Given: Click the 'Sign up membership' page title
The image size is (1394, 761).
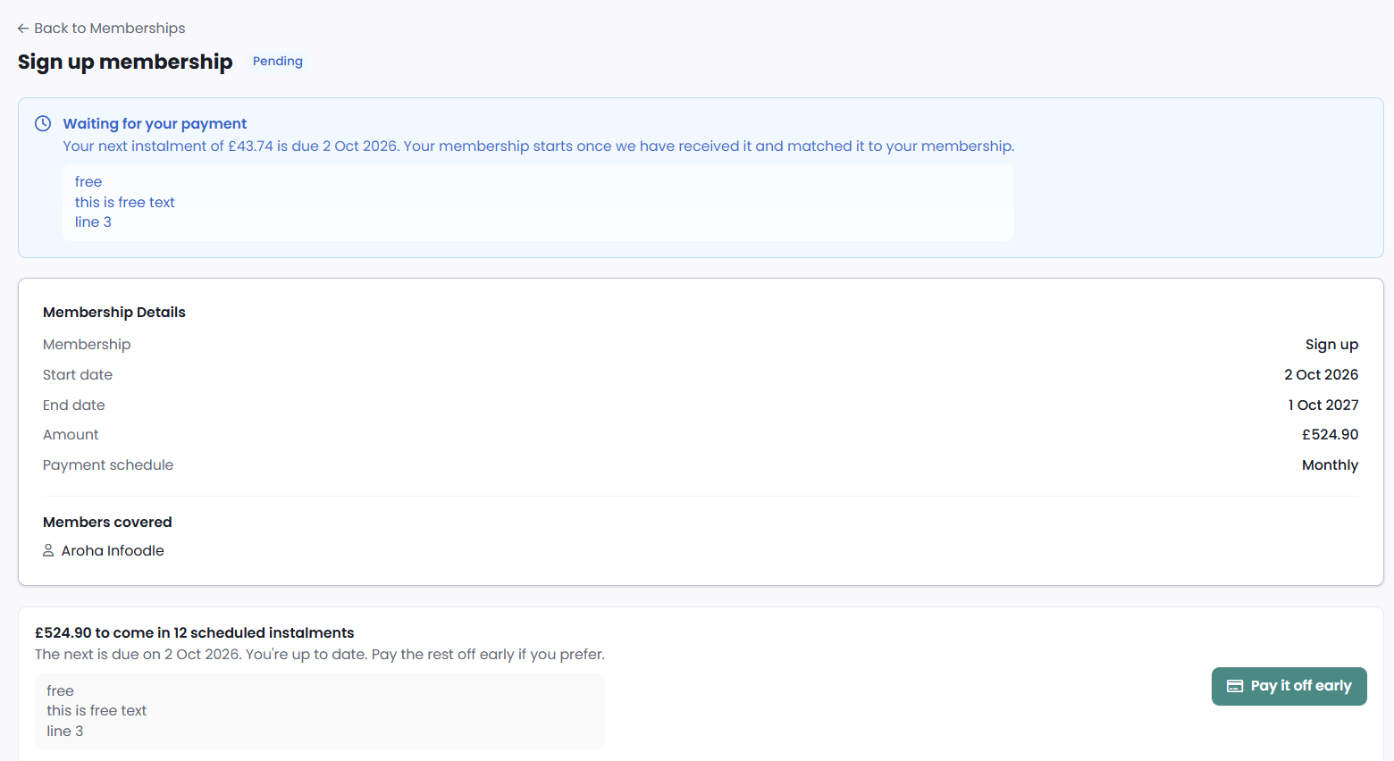Looking at the screenshot, I should [125, 62].
